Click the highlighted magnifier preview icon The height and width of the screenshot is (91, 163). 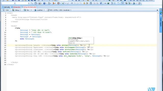(x=123, y=3)
